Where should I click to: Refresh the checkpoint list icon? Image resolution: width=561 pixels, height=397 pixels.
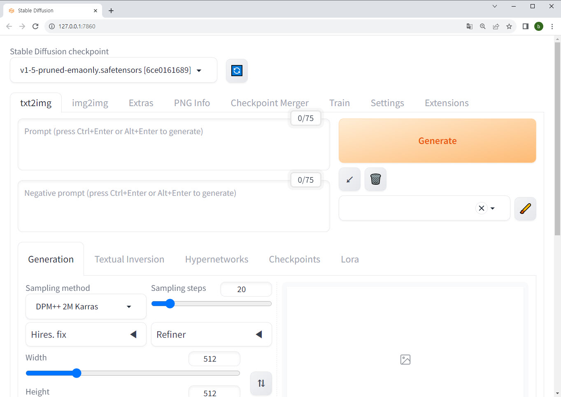(x=237, y=70)
